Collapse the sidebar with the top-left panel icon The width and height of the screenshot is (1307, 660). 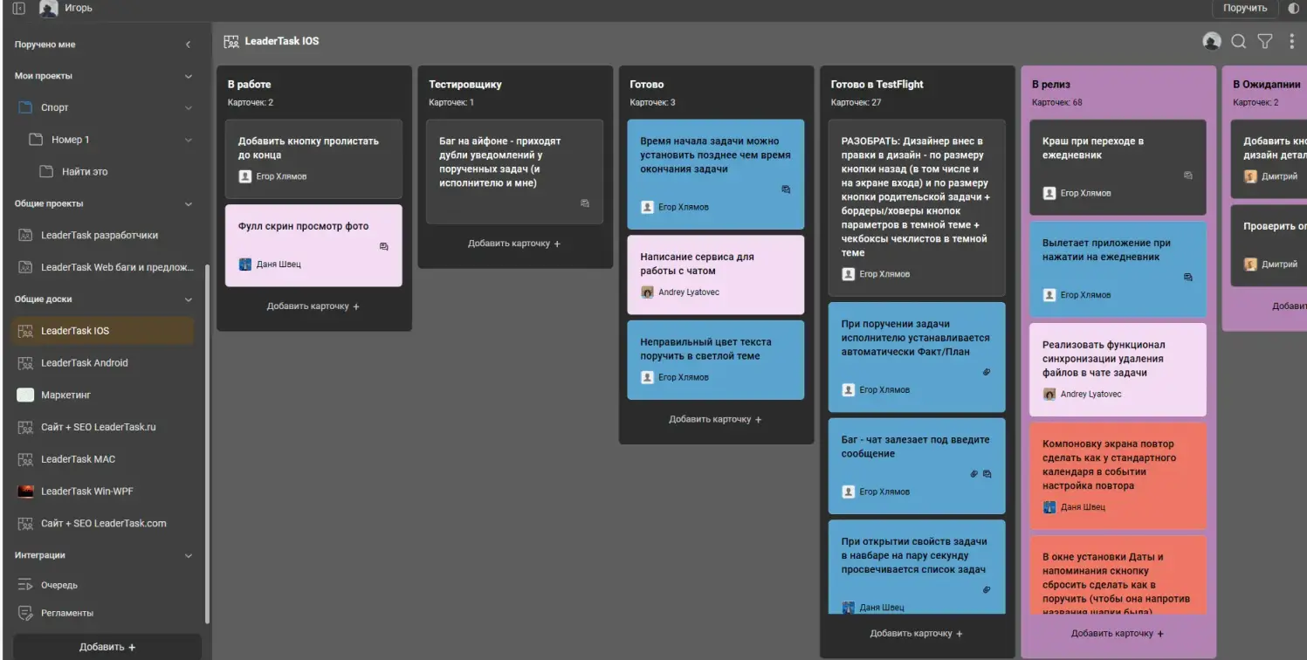(x=18, y=8)
